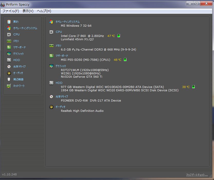Click the Speccy app icon in title bar
The height and width of the screenshot is (180, 214).
tap(3, 5)
